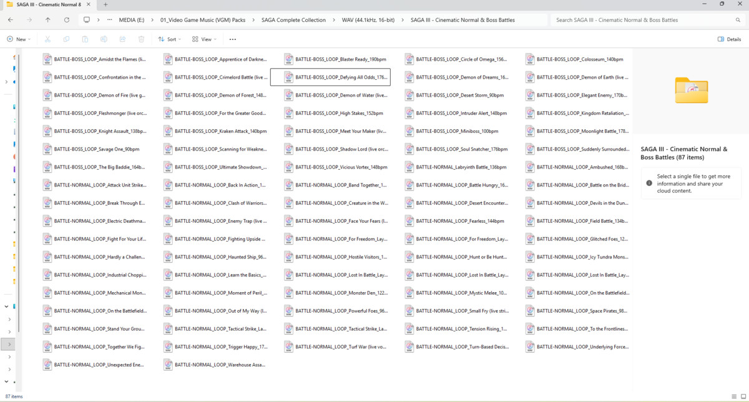Image resolution: width=749 pixels, height=402 pixels.
Task: Show hidden breadcrumb path via ellipsis
Action: [x=110, y=20]
